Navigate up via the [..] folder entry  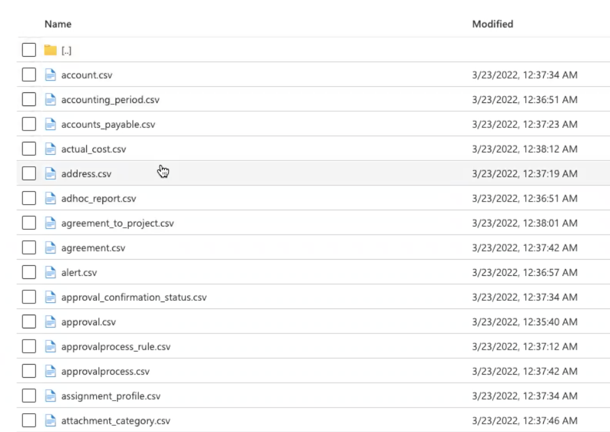[67, 51]
